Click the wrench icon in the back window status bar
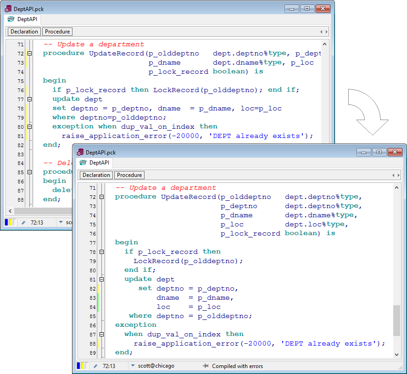The height and width of the screenshot is (374, 407). tap(23, 223)
